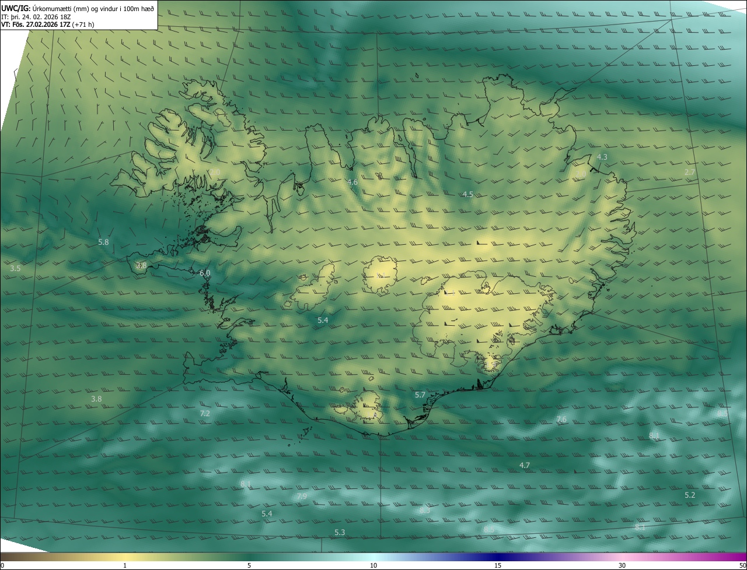The width and height of the screenshot is (747, 570).
Task: Click the initial time line 'IT: þri. 24. 02. 2026 18Z'
Action: tap(36, 17)
